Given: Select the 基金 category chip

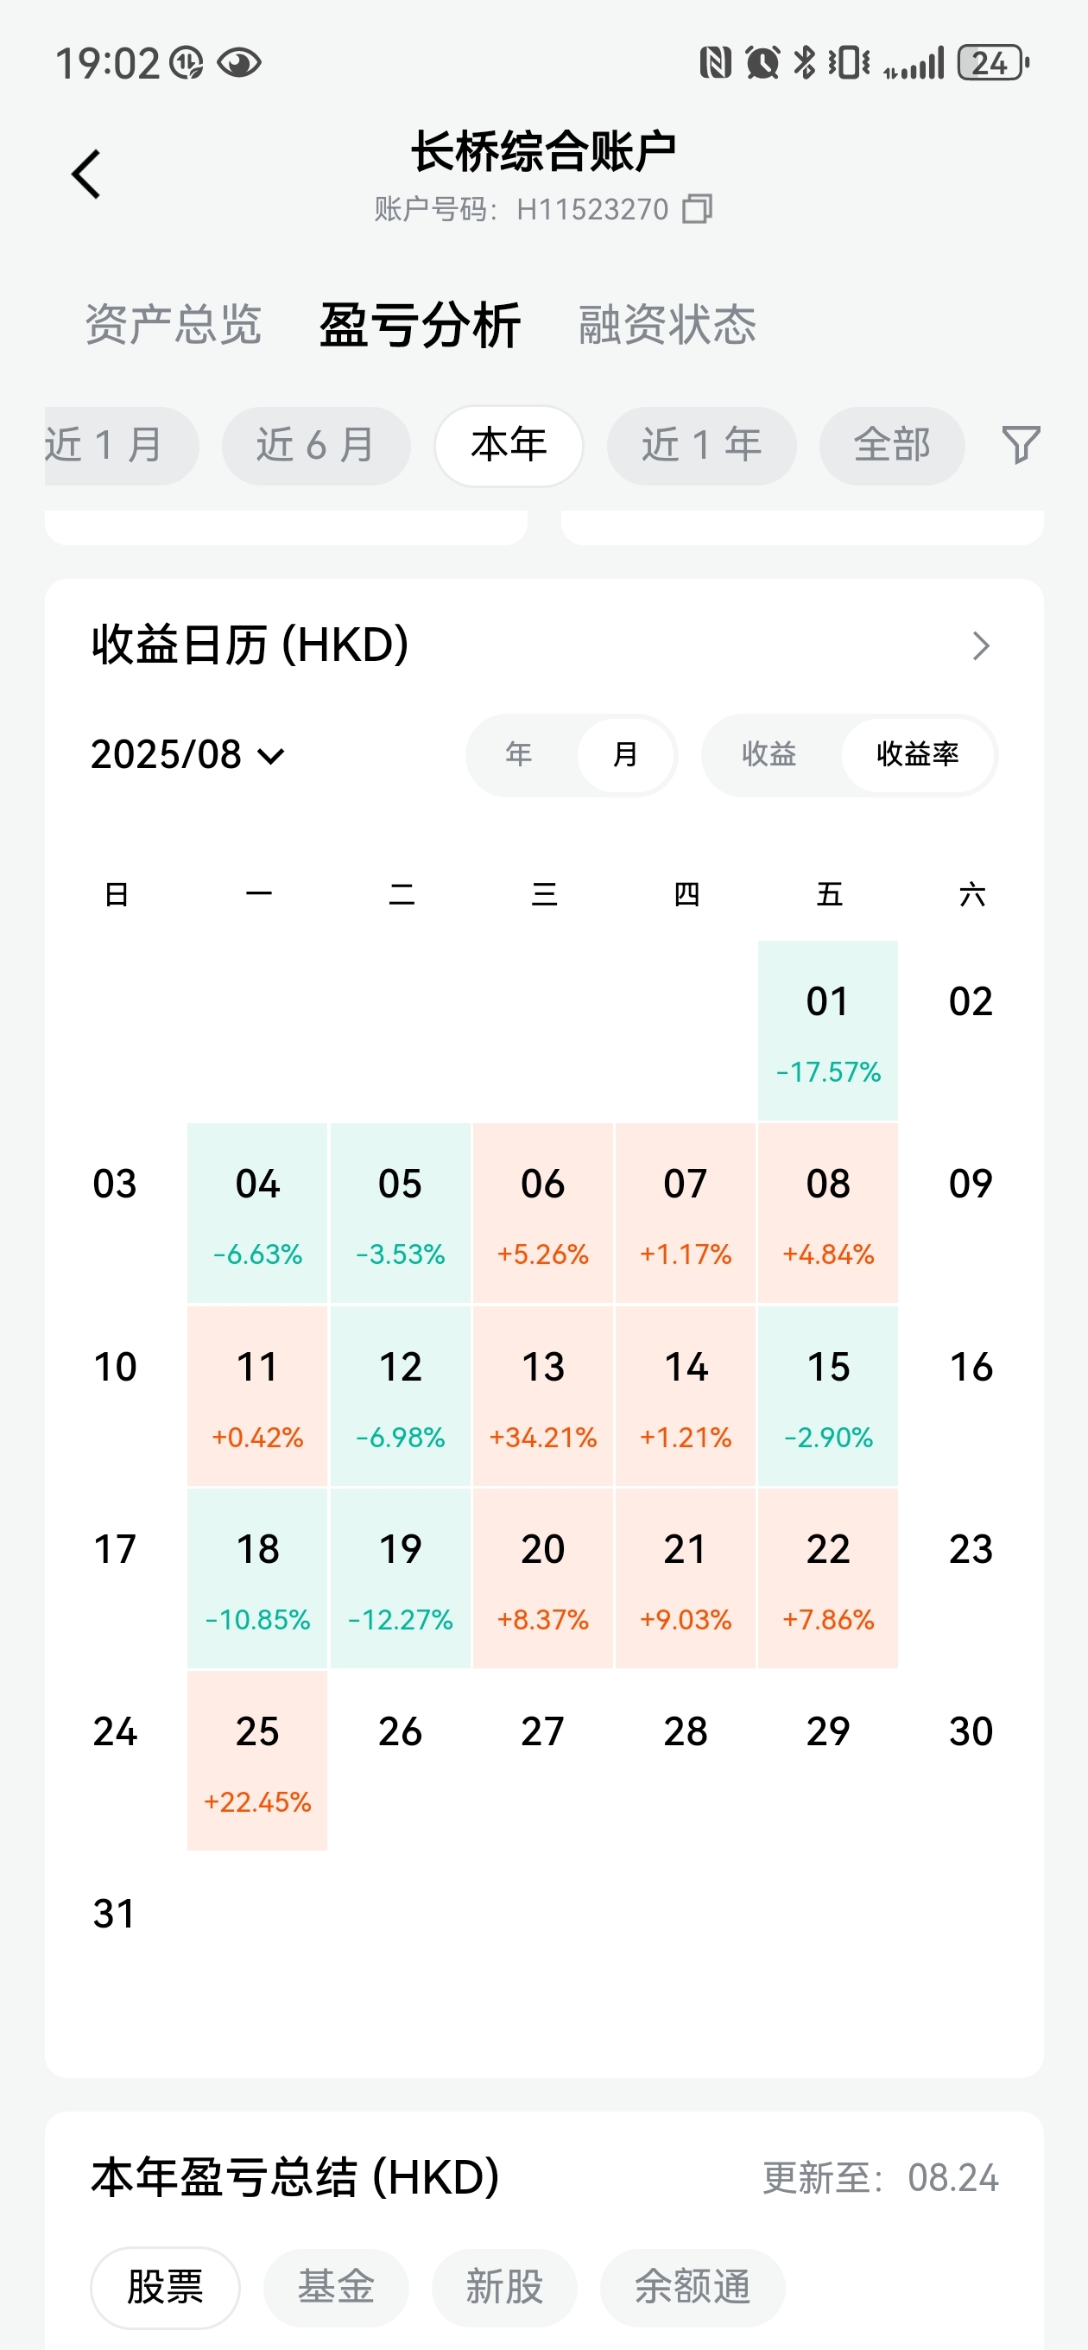Looking at the screenshot, I should pos(336,2287).
